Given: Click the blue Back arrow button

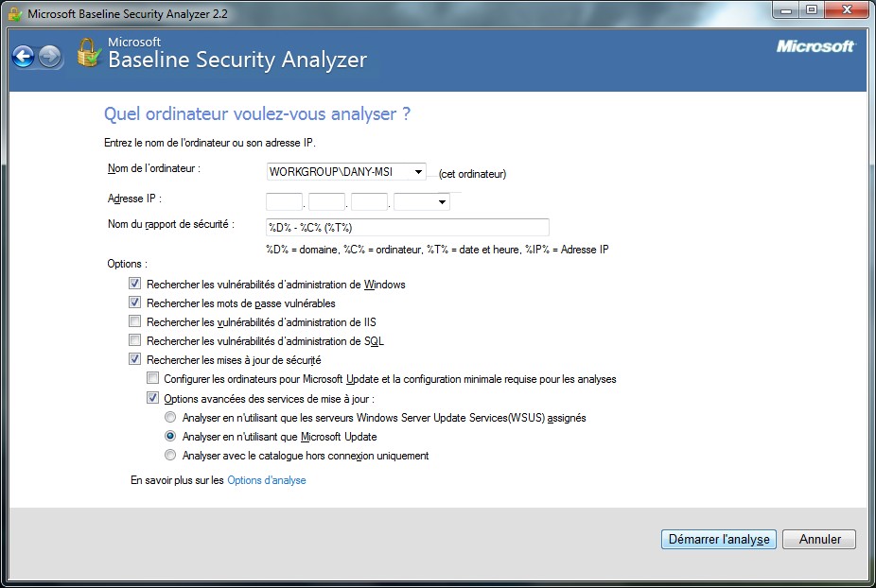Looking at the screenshot, I should [23, 57].
